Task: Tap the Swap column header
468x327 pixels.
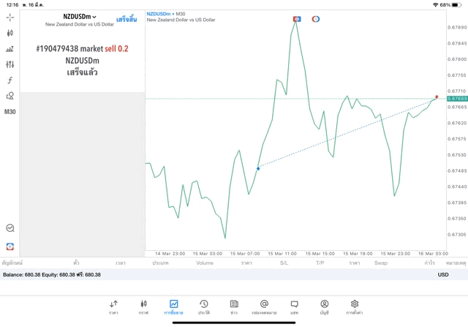Action: tap(381, 263)
